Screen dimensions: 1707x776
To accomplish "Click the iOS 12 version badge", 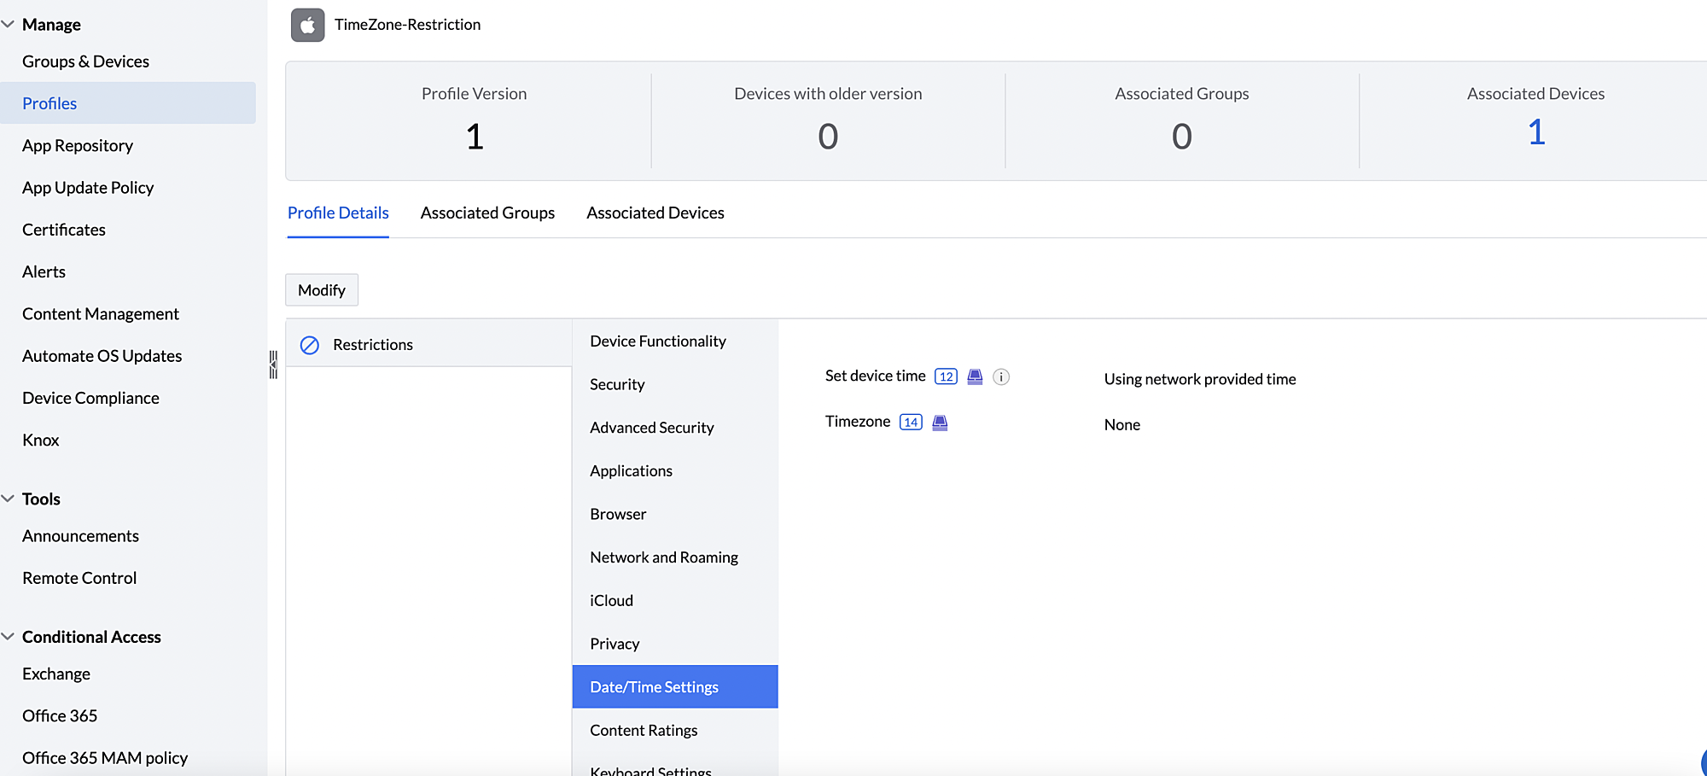I will tap(946, 376).
